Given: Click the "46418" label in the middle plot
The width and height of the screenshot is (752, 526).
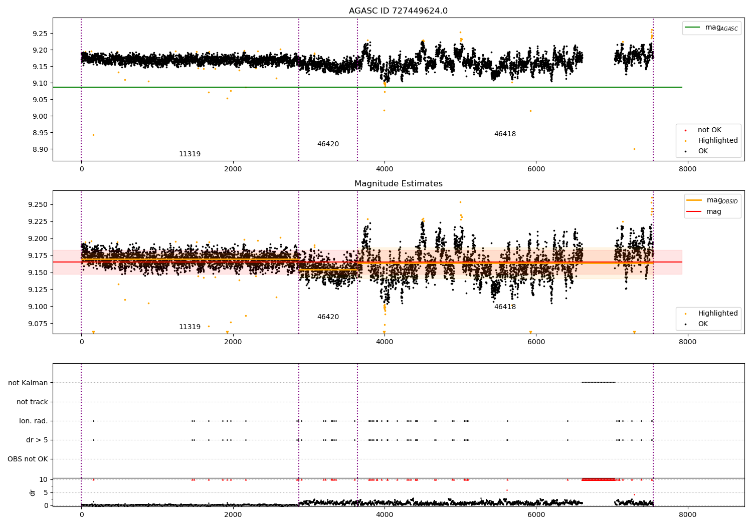Looking at the screenshot, I should point(505,307).
